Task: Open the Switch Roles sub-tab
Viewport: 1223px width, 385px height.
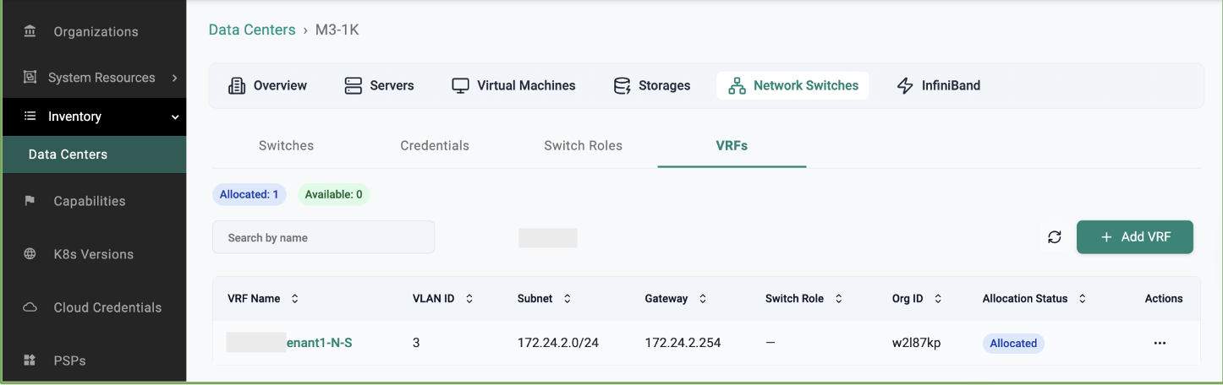Action: (x=583, y=146)
